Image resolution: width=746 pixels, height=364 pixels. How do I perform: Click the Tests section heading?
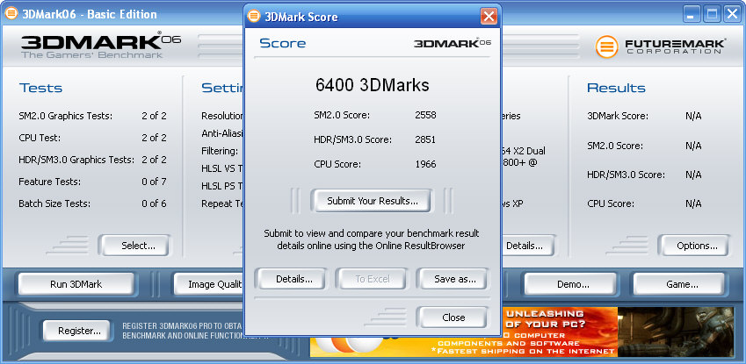click(41, 88)
